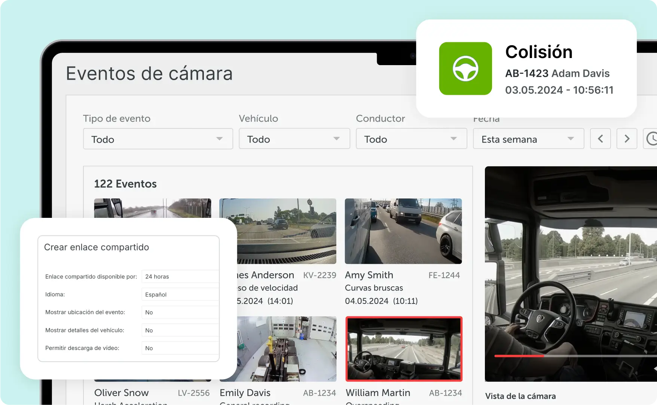This screenshot has width=657, height=405.
Task: Change the Idioma field set to Español
Action: tap(180, 295)
